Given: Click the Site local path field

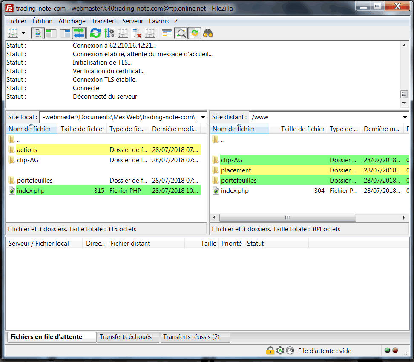Looking at the screenshot, I should [119, 117].
